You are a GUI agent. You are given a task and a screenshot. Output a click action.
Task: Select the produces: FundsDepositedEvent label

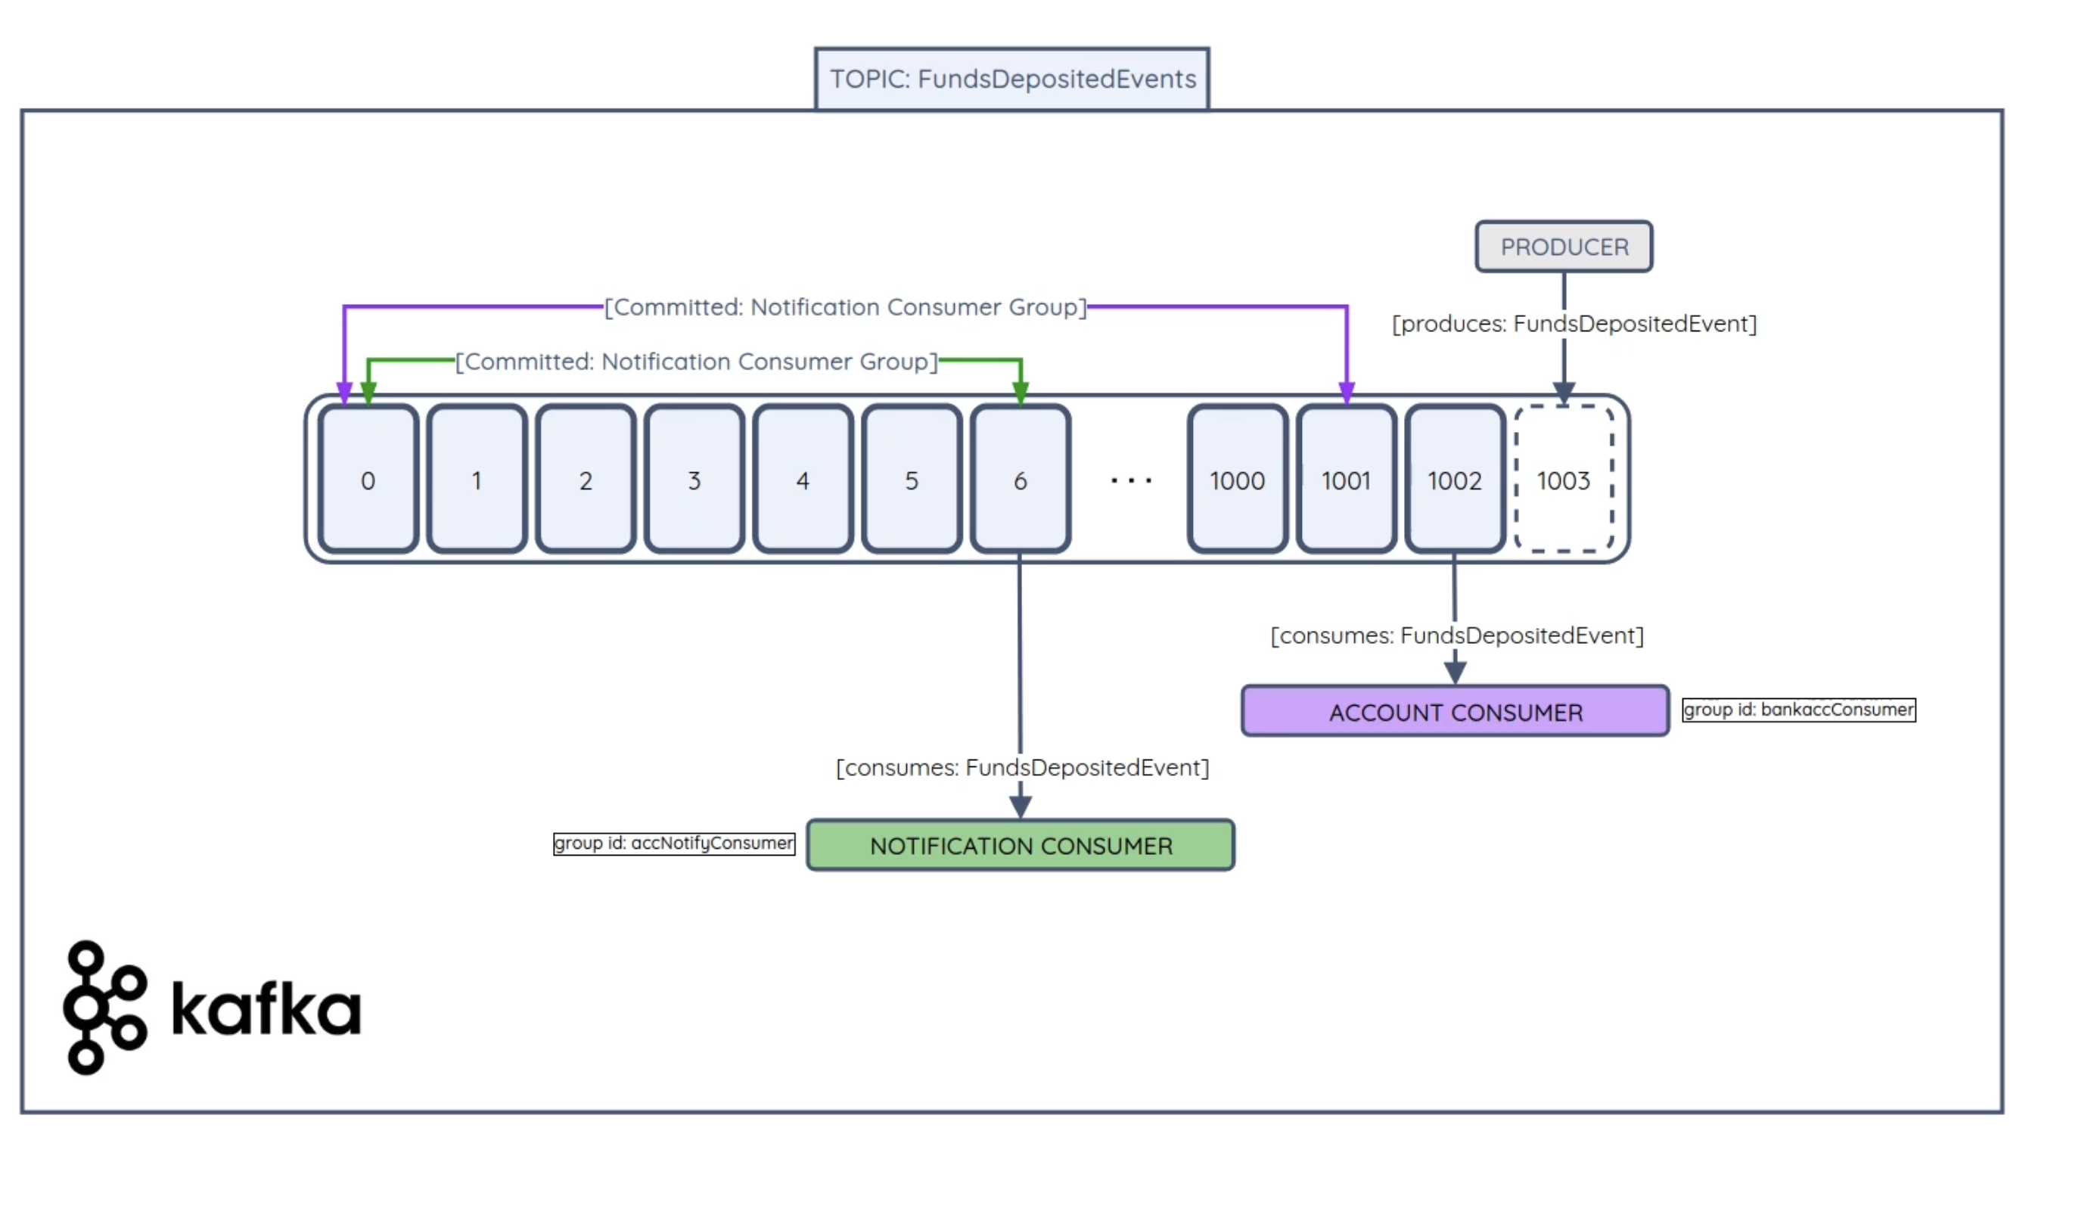[1574, 324]
